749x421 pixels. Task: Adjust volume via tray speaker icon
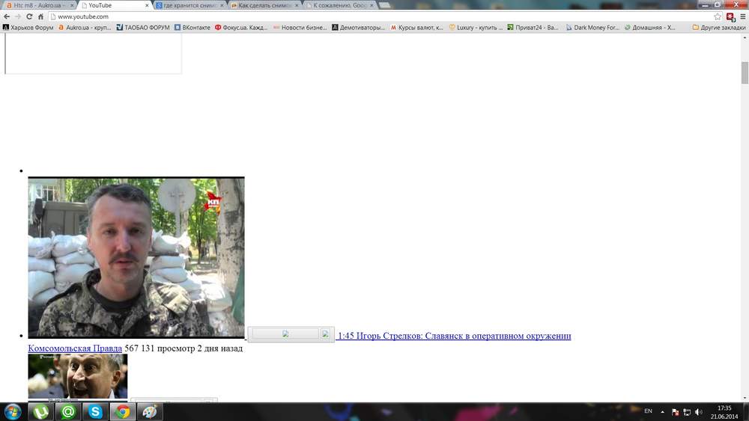tap(698, 412)
